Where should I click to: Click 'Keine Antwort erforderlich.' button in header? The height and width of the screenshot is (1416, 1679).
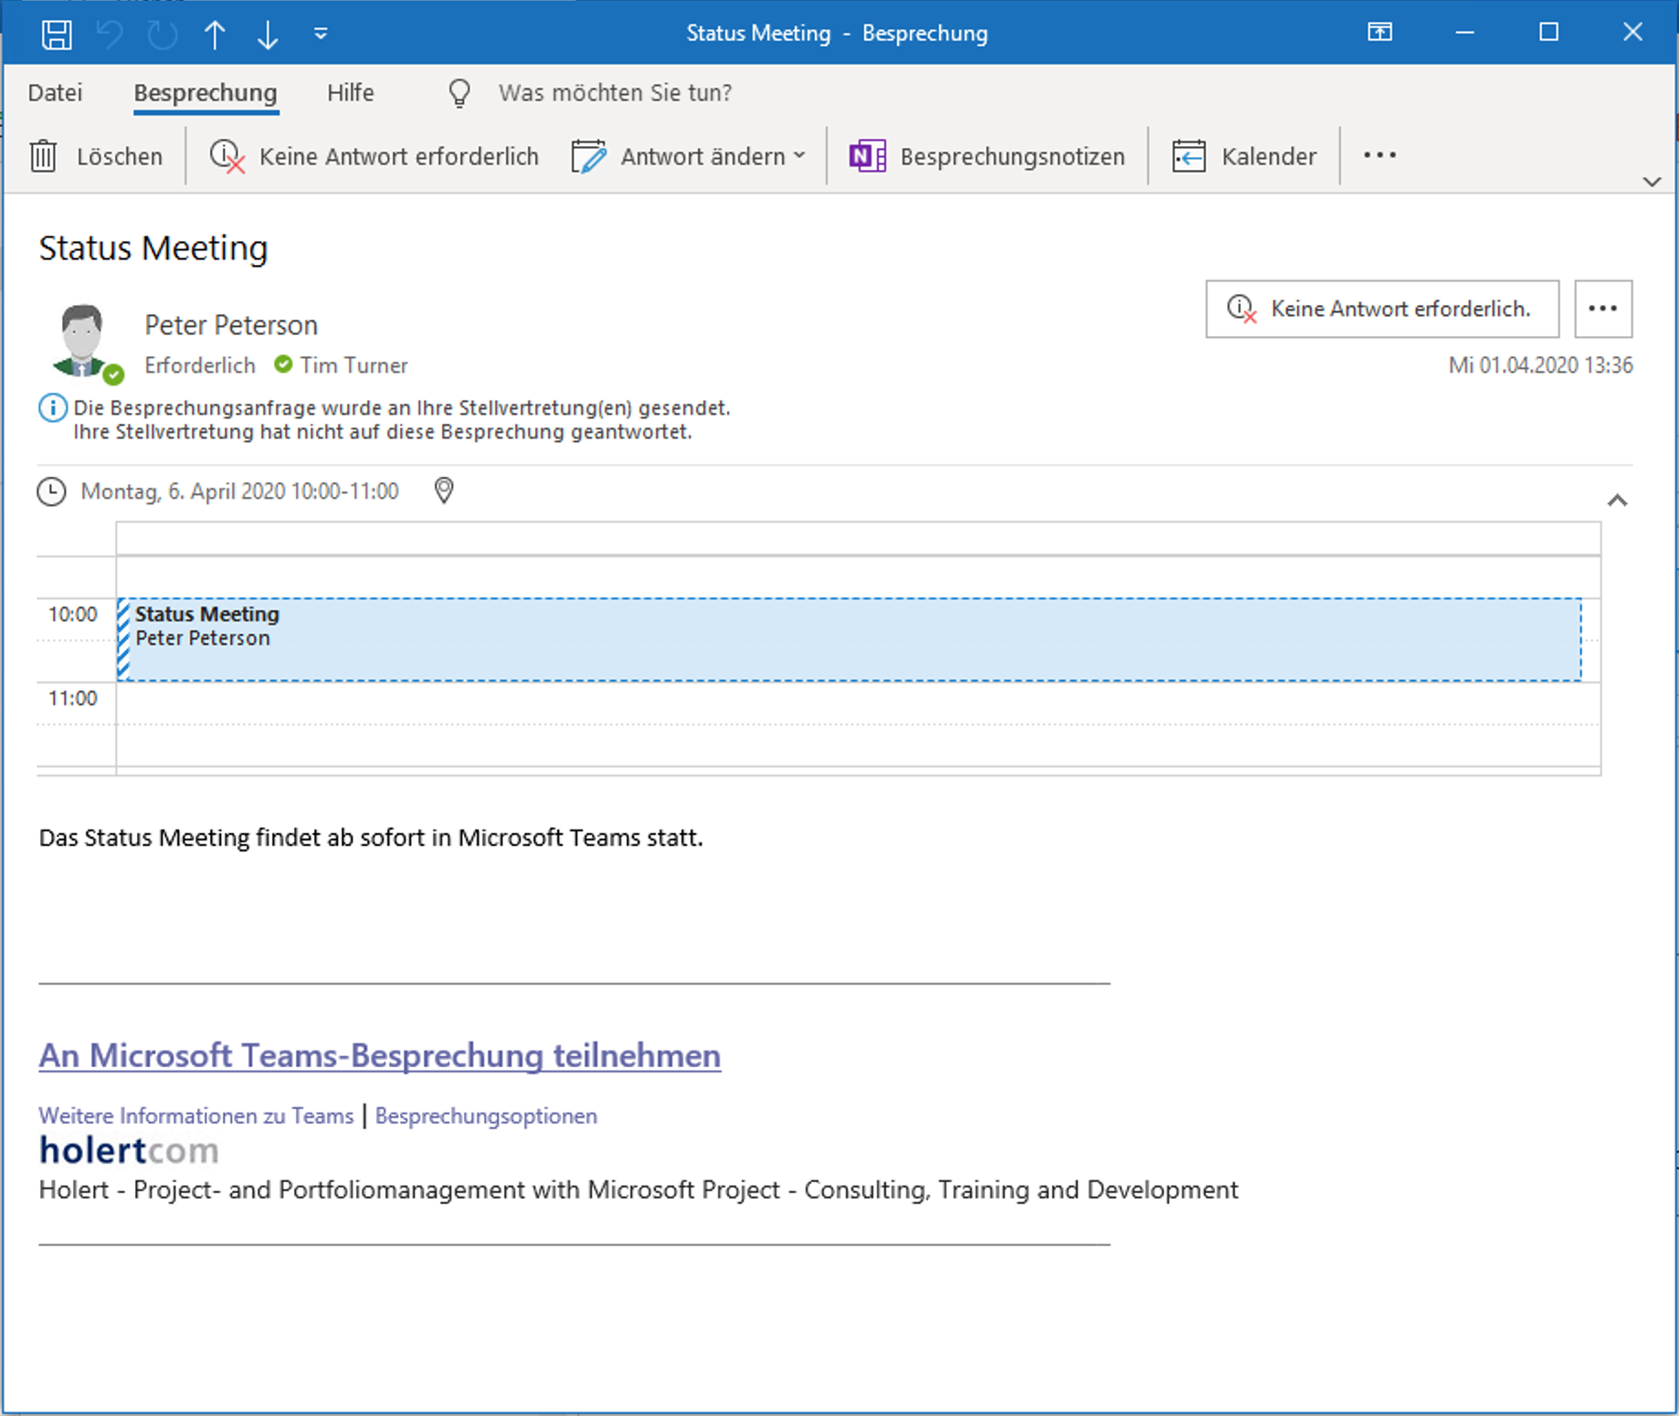tap(1382, 309)
